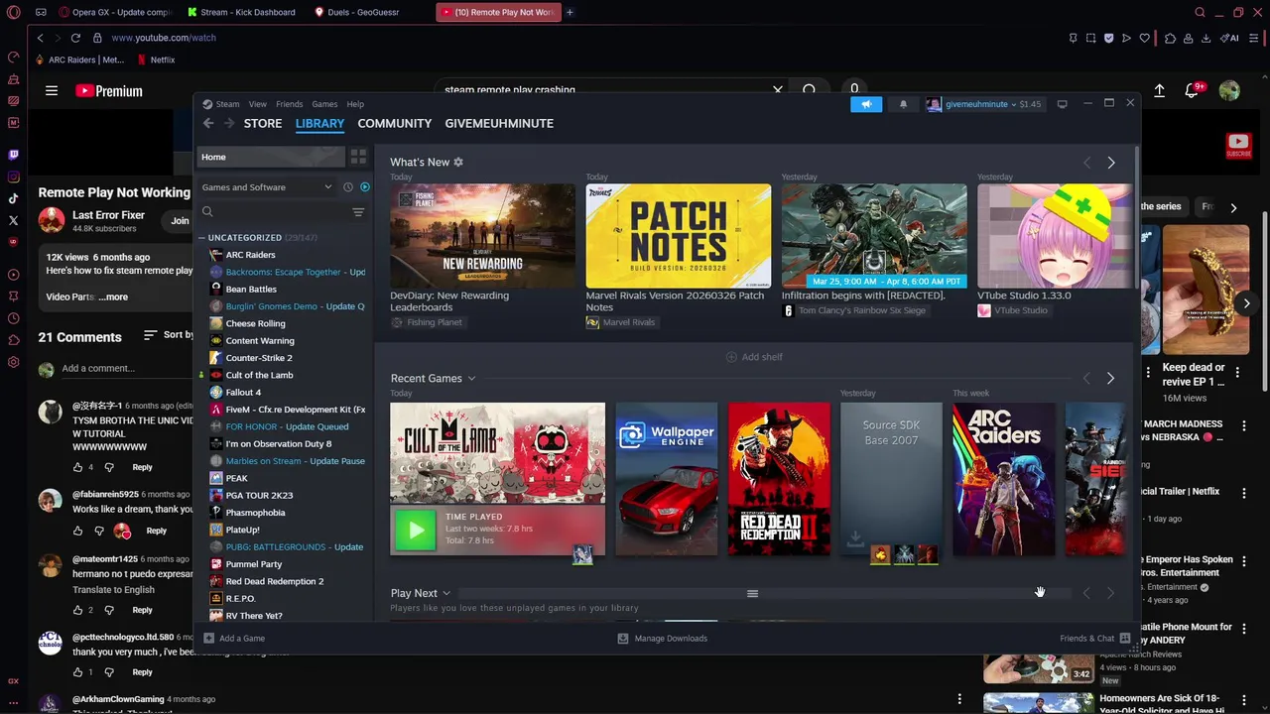Clear the YouTube search box with X

click(778, 90)
